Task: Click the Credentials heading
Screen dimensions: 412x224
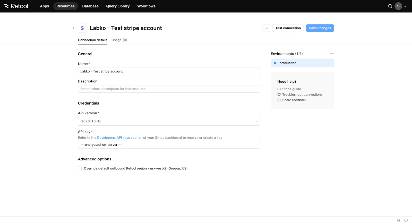Action: point(89,103)
